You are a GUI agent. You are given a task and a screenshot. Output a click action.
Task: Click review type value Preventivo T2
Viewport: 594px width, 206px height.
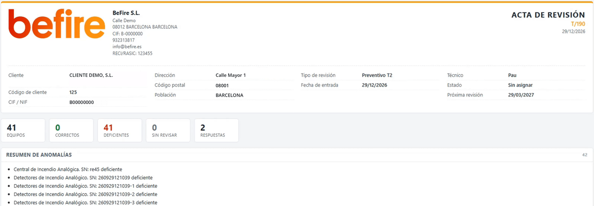(x=377, y=75)
